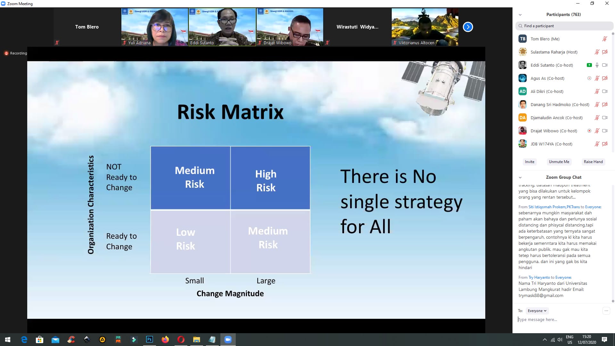Open Zoom from the Windows taskbar
615x346 pixels.
(228, 339)
